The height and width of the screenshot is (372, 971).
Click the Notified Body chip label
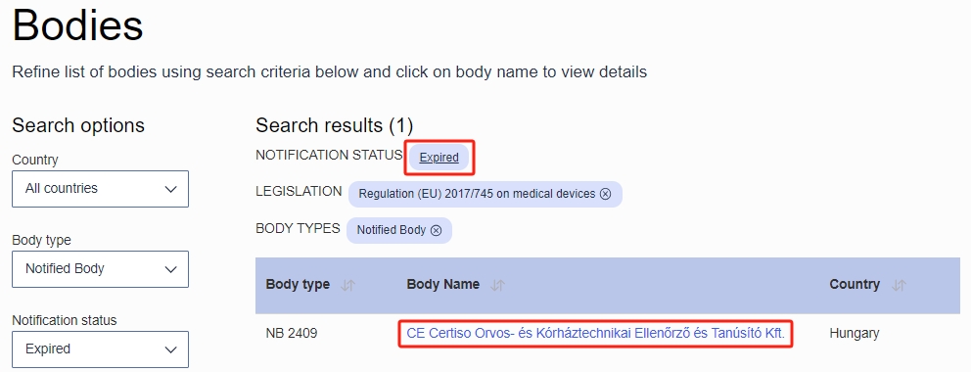[392, 230]
